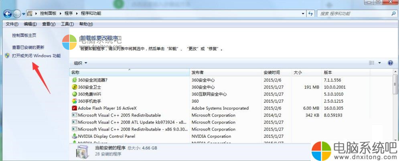
Task: Open 打开或关闭 Windows 功能 link
Action: click(x=36, y=55)
